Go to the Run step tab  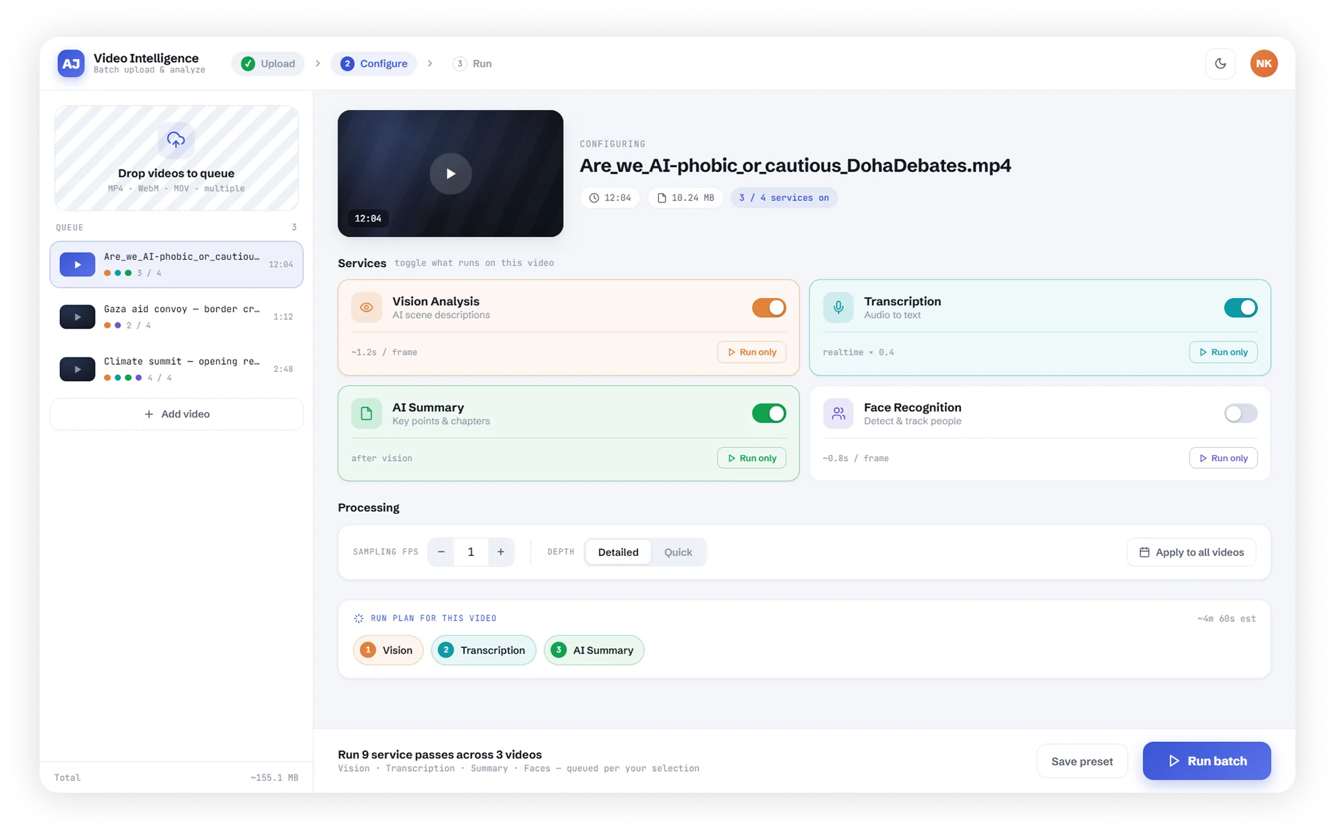pyautogui.click(x=473, y=63)
